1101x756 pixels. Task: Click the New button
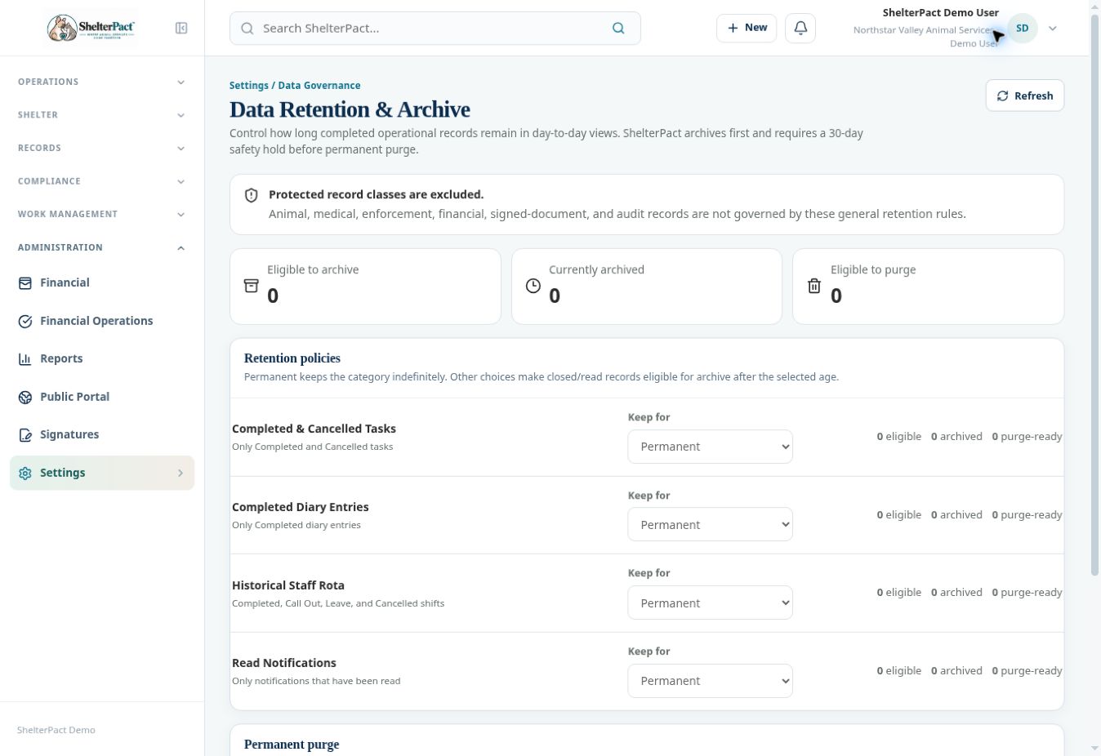click(747, 28)
